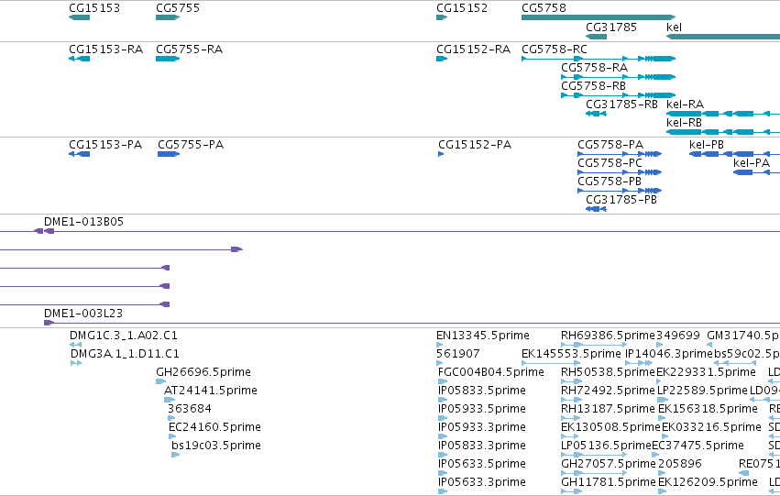The width and height of the screenshot is (780, 496).
Task: Open EST LP22589.5prime label
Action: (702, 391)
